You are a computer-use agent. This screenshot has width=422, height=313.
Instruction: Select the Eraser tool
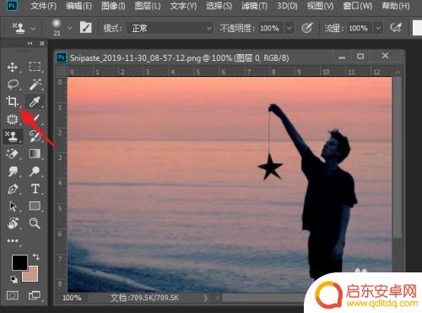[x=13, y=154]
